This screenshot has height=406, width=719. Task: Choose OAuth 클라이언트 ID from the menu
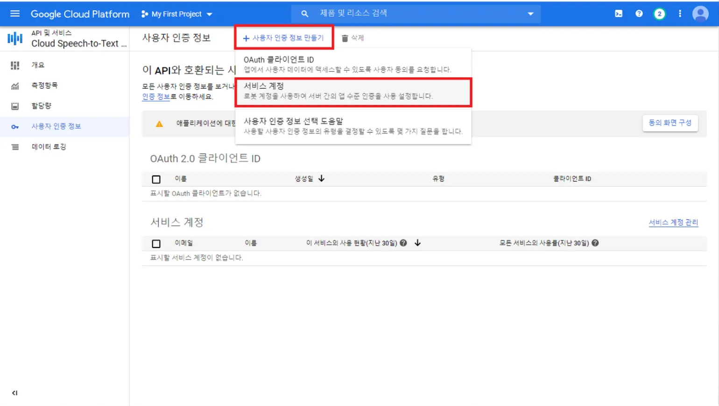[353, 64]
